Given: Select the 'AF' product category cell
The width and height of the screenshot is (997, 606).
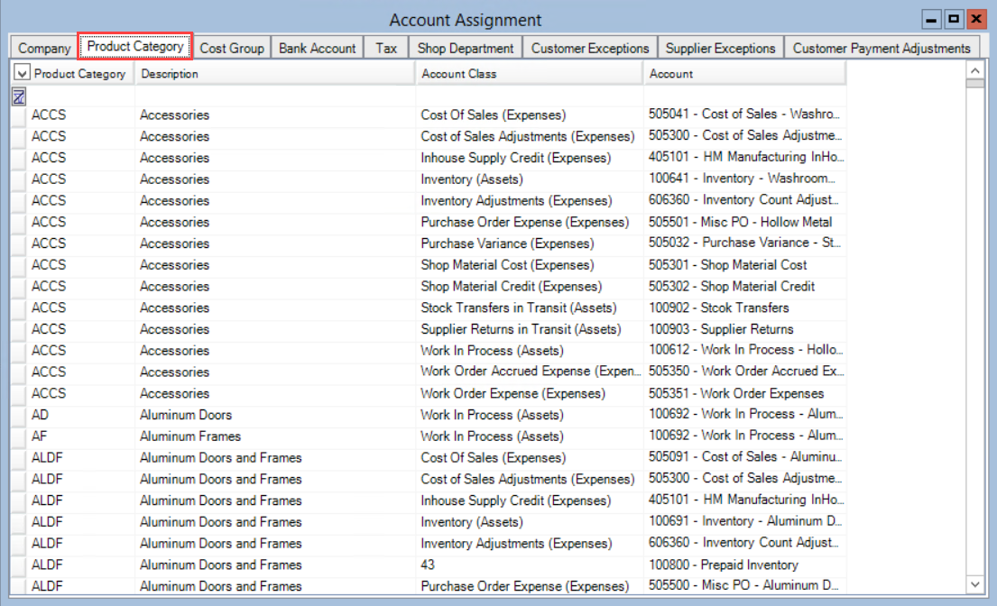Looking at the screenshot, I should pos(80,436).
